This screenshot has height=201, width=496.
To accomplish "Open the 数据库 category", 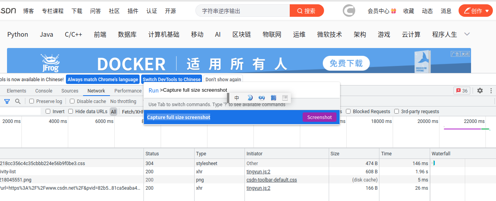I will point(127,34).
